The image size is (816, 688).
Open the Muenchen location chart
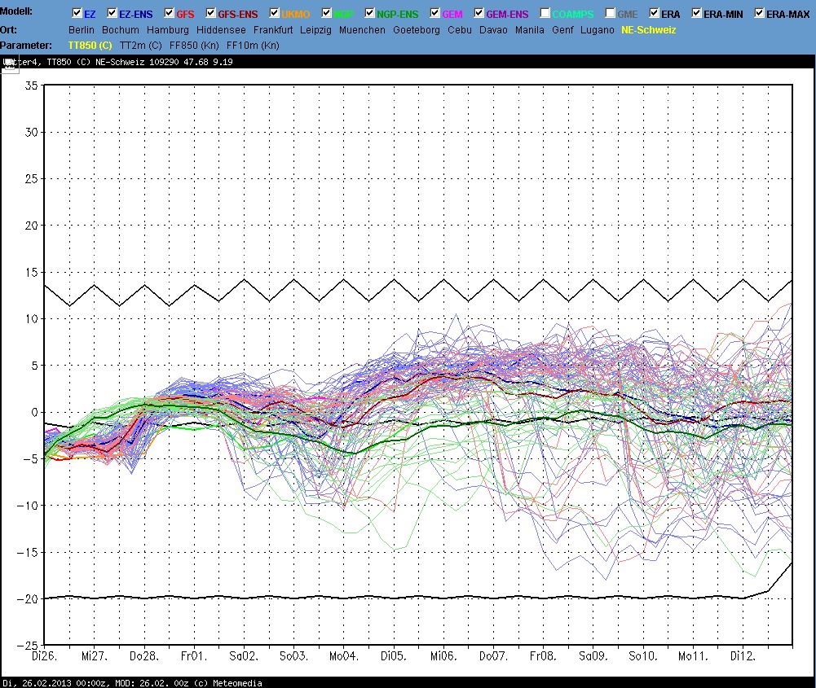362,29
